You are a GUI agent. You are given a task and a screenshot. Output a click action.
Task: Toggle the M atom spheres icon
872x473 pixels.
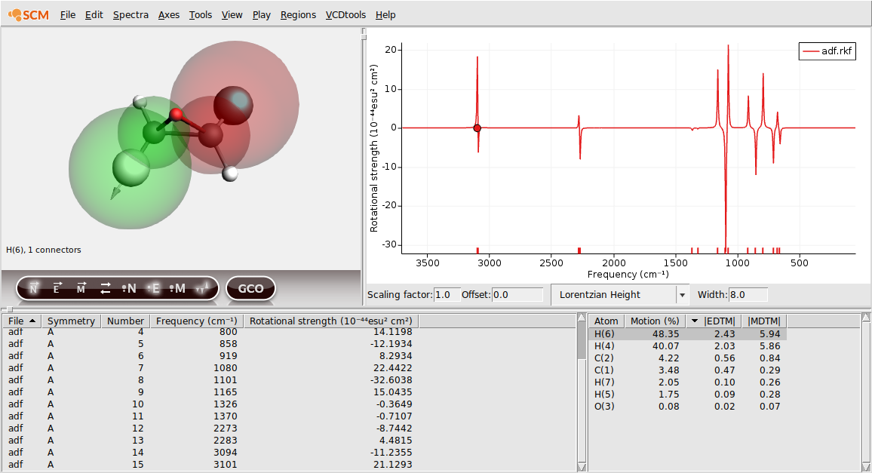point(177,288)
